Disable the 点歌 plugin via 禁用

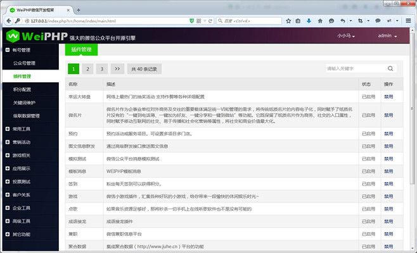click(388, 209)
